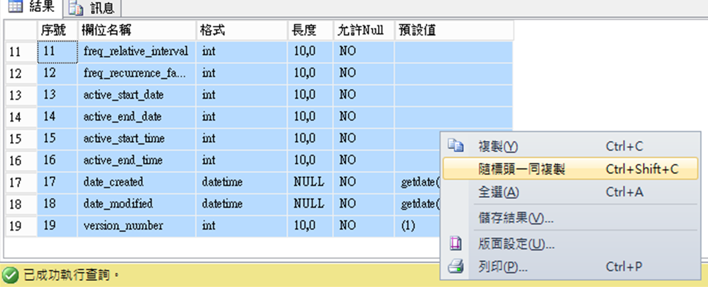Click the freq_relative_interval cell
The image size is (708, 287).
pos(136,51)
